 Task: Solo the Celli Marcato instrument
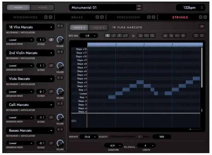(62, 104)
